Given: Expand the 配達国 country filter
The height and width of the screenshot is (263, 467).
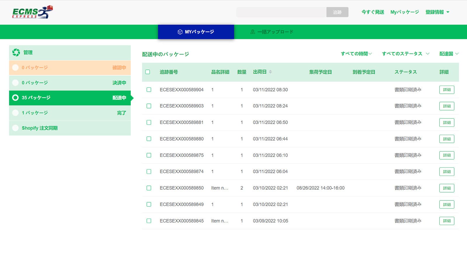Looking at the screenshot, I should coord(448,53).
